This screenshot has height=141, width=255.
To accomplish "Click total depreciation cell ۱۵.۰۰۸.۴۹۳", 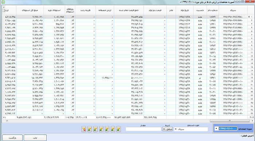I will (30, 78).
